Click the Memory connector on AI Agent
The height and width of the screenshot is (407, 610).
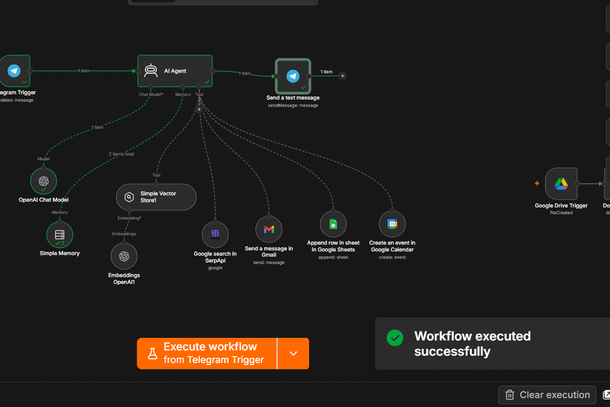pyautogui.click(x=183, y=87)
